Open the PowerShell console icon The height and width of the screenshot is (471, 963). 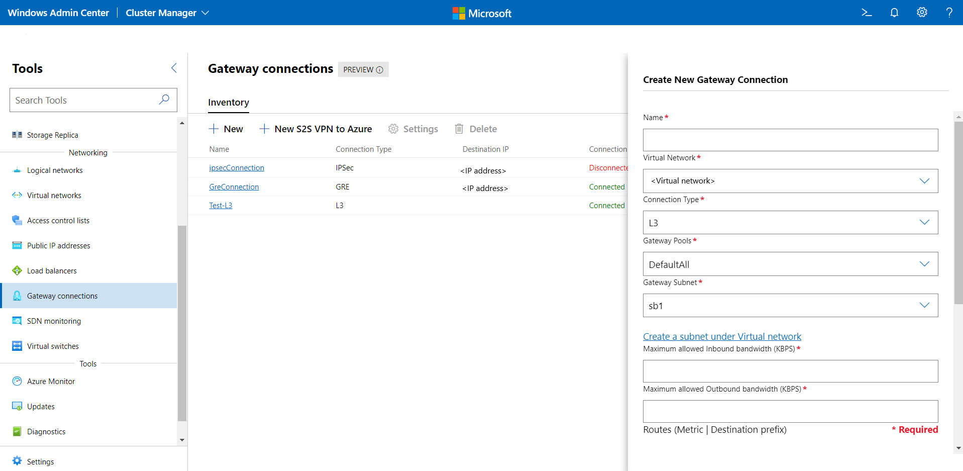(867, 13)
